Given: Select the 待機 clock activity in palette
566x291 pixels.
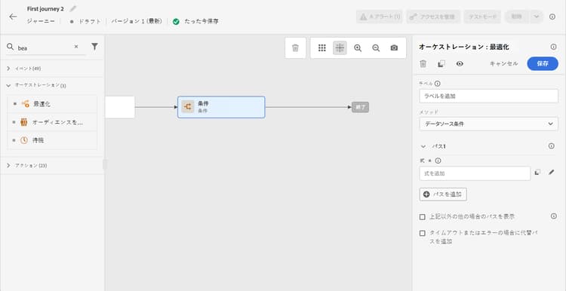Looking at the screenshot, I should [52, 141].
